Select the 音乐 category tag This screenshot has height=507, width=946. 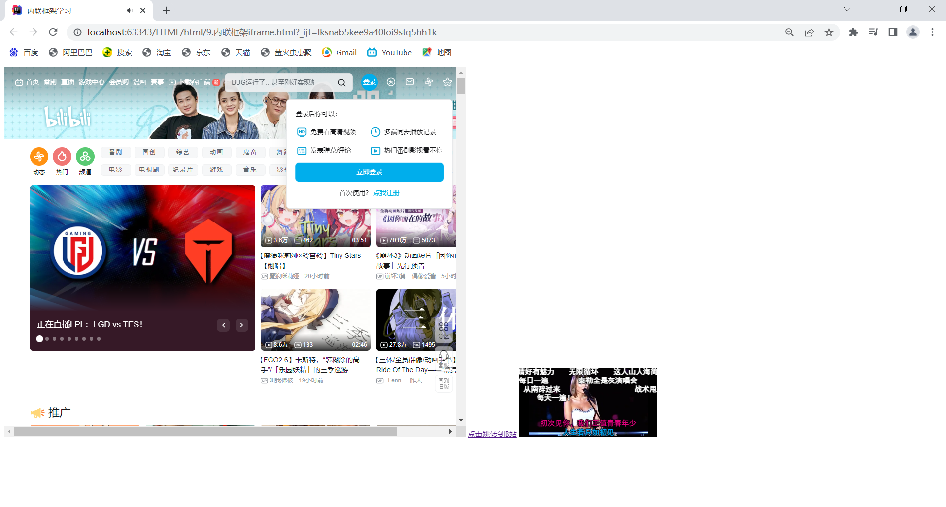250,170
